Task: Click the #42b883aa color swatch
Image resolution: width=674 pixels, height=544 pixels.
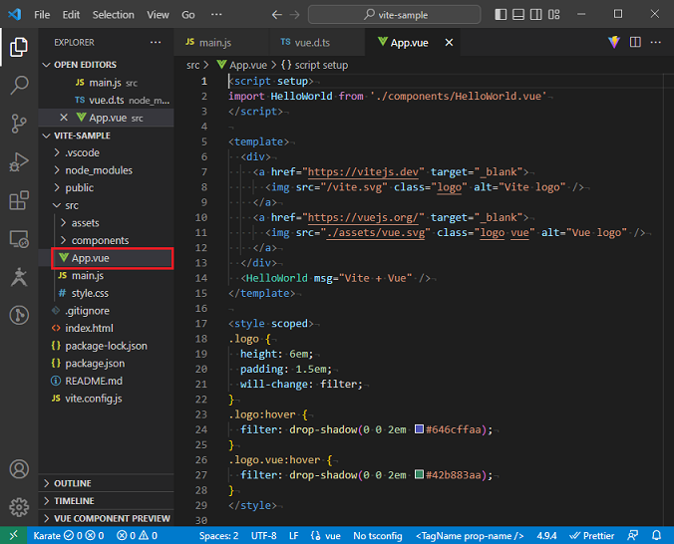Action: click(419, 474)
